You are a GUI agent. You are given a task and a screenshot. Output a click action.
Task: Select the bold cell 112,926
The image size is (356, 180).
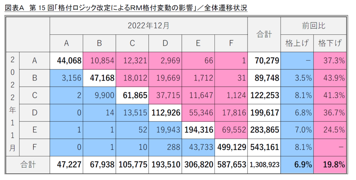165,113
